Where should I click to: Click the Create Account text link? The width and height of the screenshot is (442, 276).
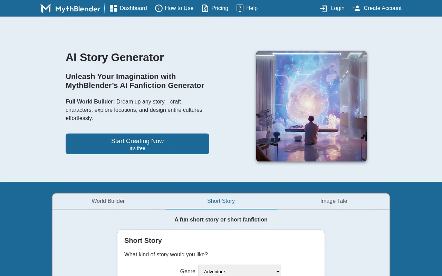click(x=383, y=8)
